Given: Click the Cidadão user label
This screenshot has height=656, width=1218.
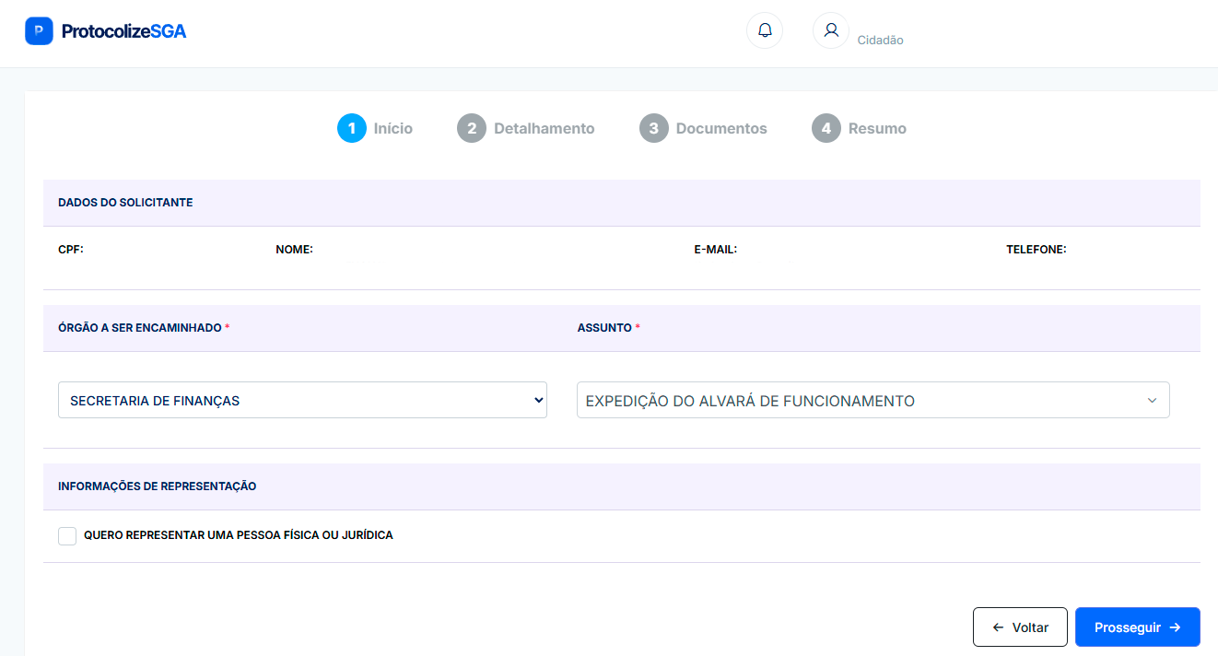Looking at the screenshot, I should pos(880,41).
